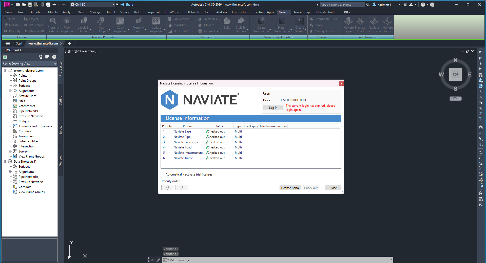The image size is (486, 263).
Task: Expand the Survey tree node
Action: 10,151
